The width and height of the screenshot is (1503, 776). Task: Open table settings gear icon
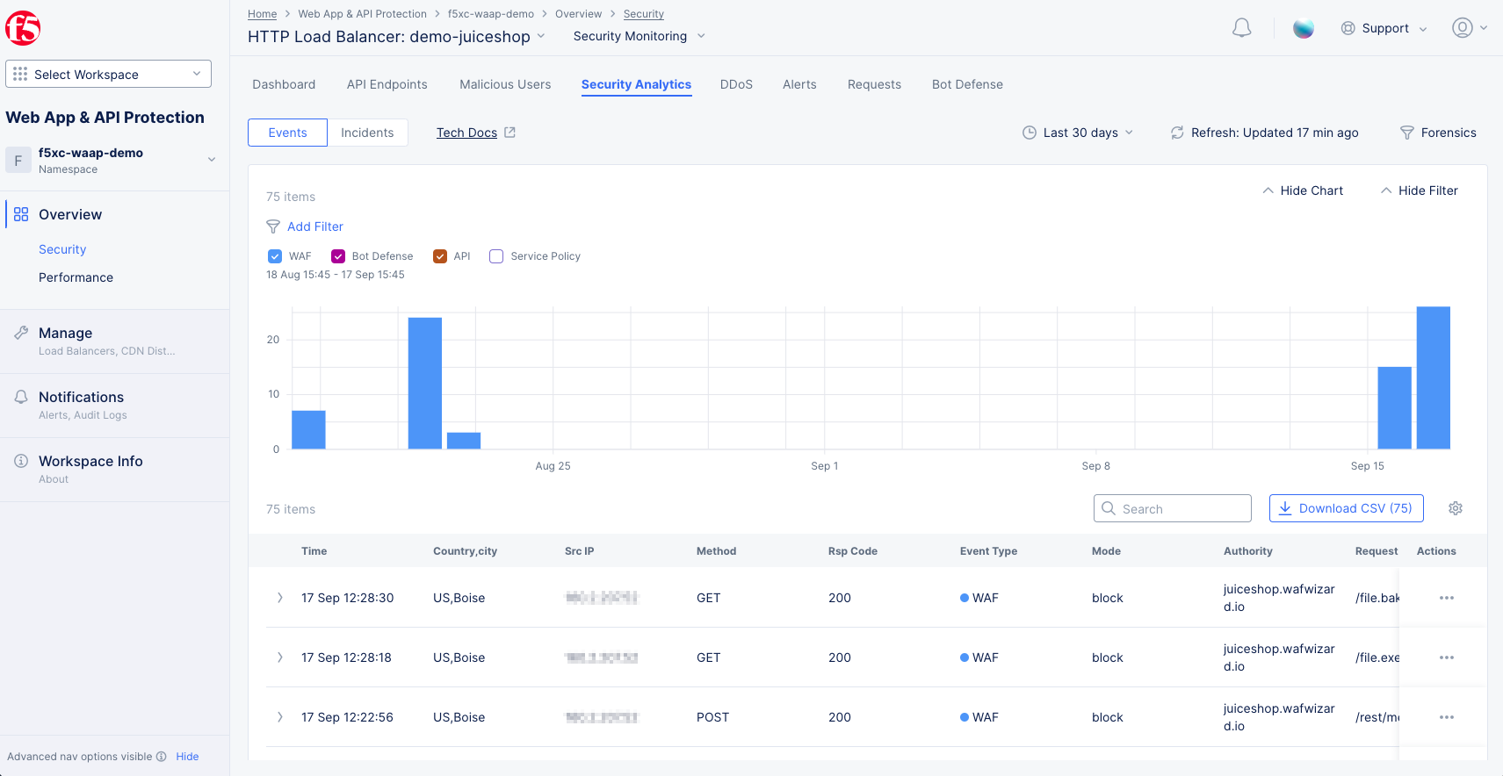[1455, 508]
